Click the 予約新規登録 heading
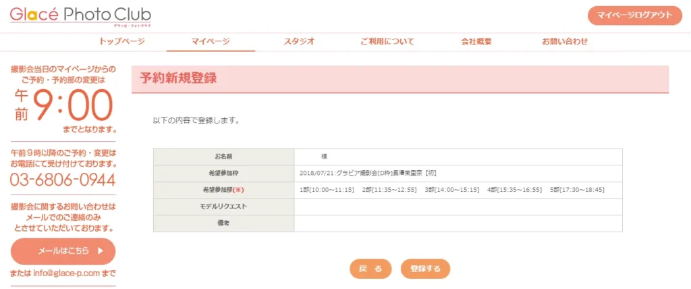This screenshot has width=691, height=289. 178,78
